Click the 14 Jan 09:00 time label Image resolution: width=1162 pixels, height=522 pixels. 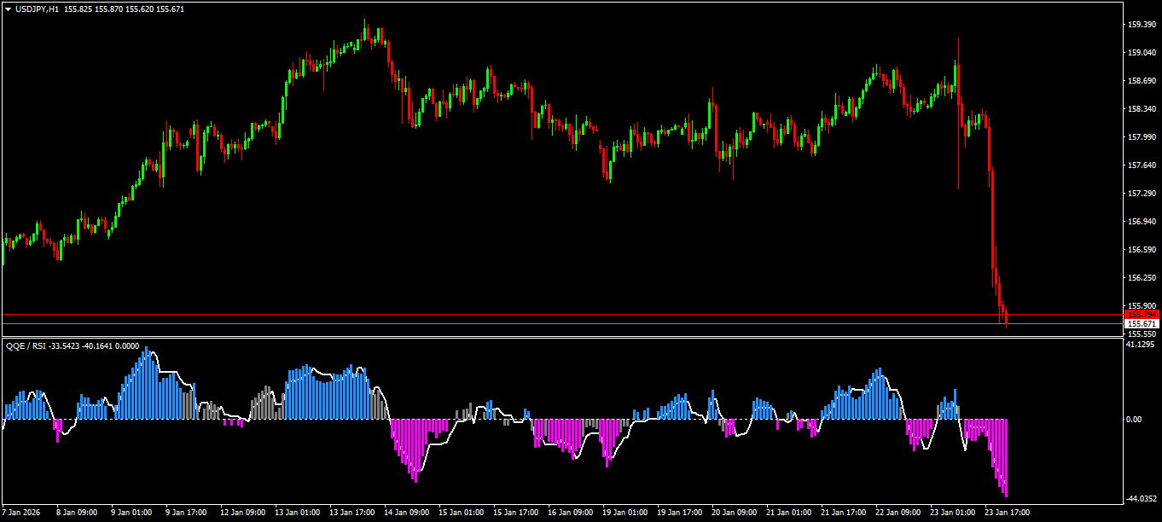(x=407, y=513)
